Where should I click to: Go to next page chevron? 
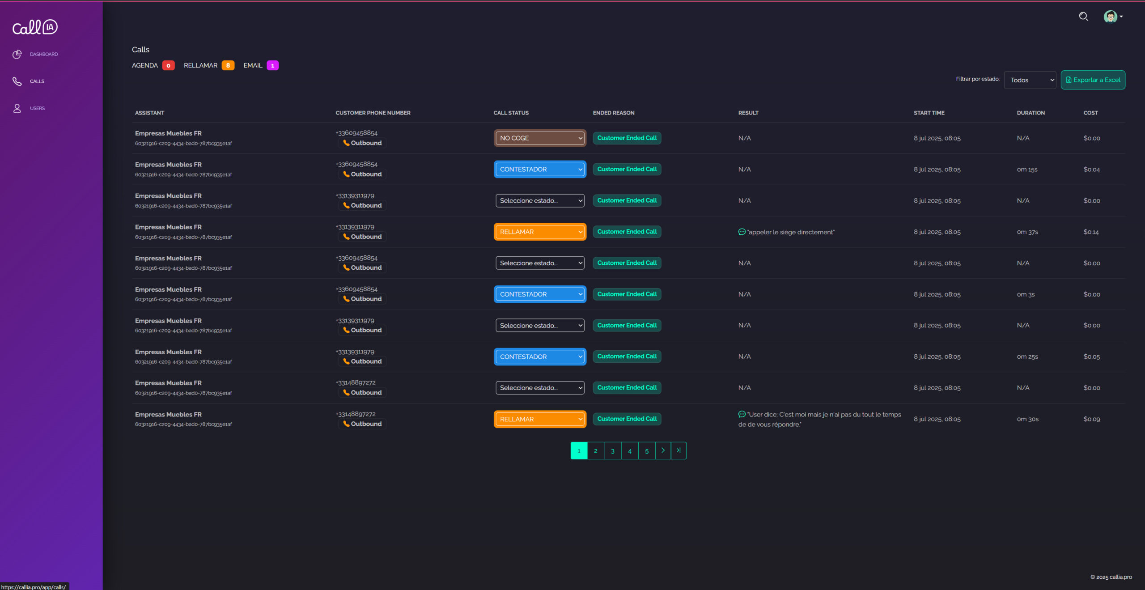663,450
